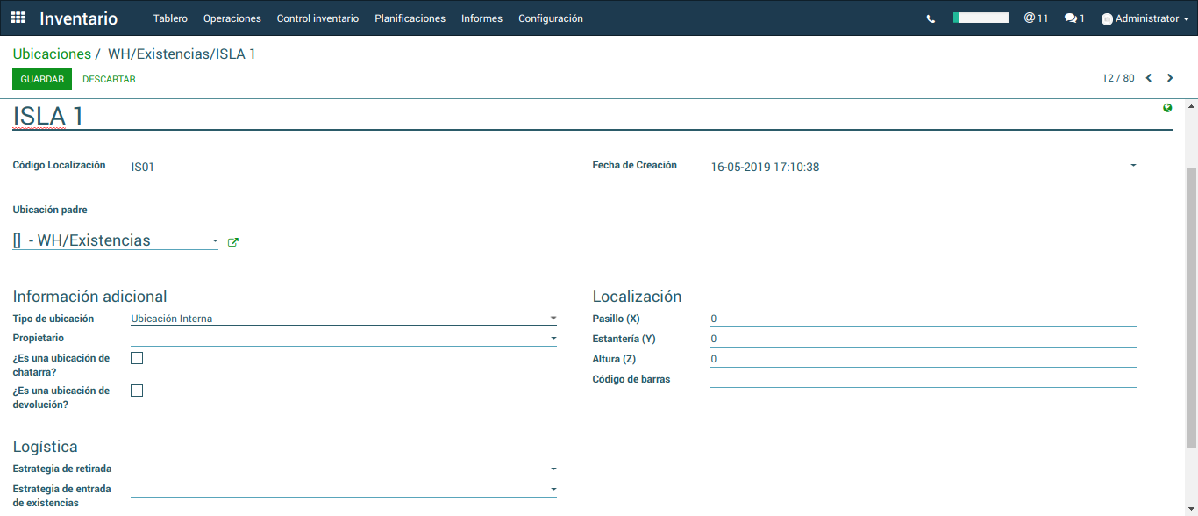Check '¿Es una ubicación de chatarra?' box

pyautogui.click(x=137, y=358)
